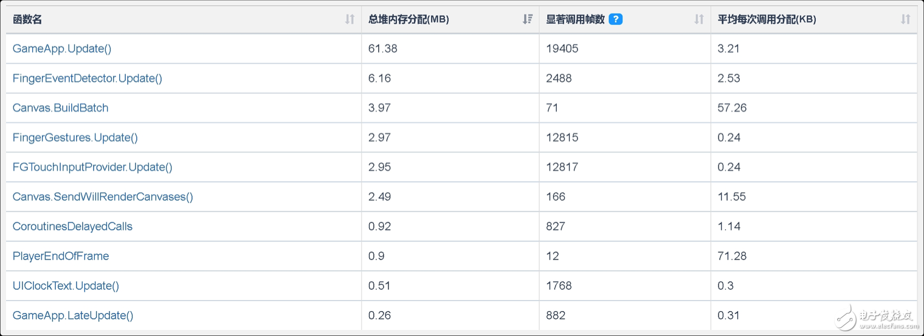Image resolution: width=924 pixels, height=336 pixels.
Task: Click the 显著调用帧数 header label
Action: click(575, 19)
